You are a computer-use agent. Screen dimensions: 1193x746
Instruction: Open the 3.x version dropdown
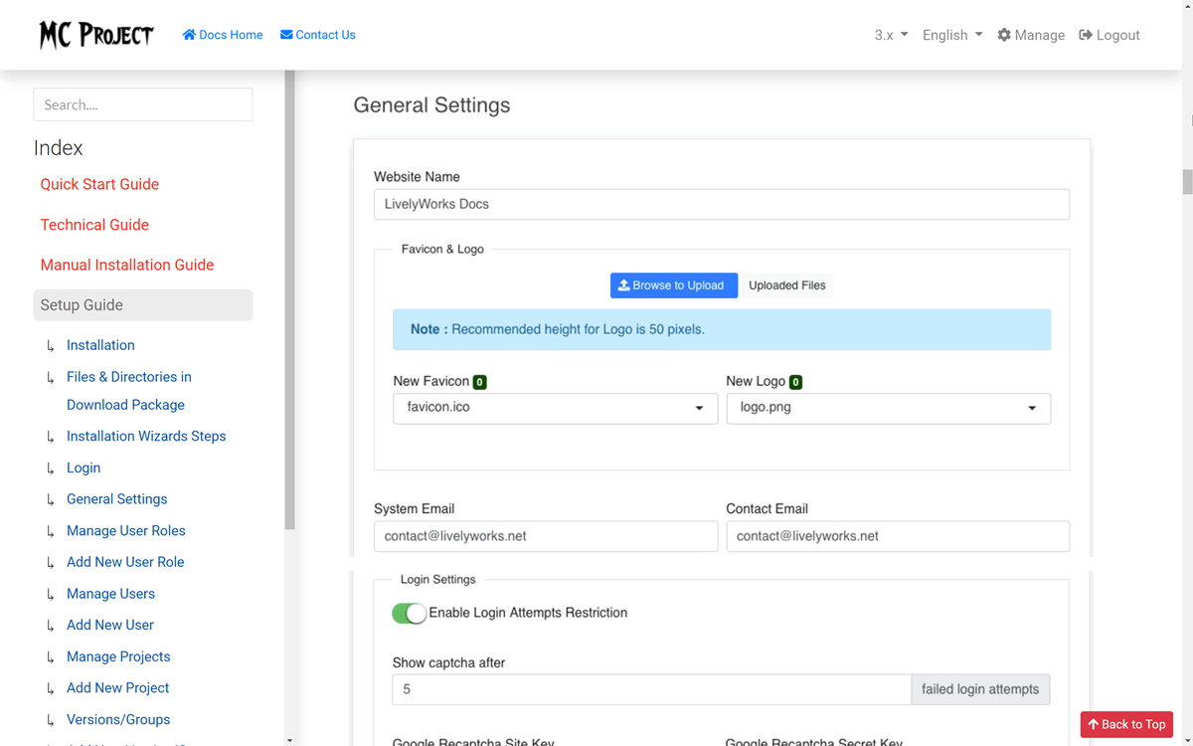891,35
